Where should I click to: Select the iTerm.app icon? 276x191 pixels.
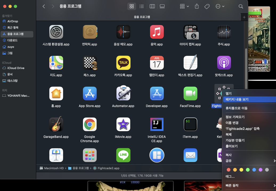(x=190, y=124)
